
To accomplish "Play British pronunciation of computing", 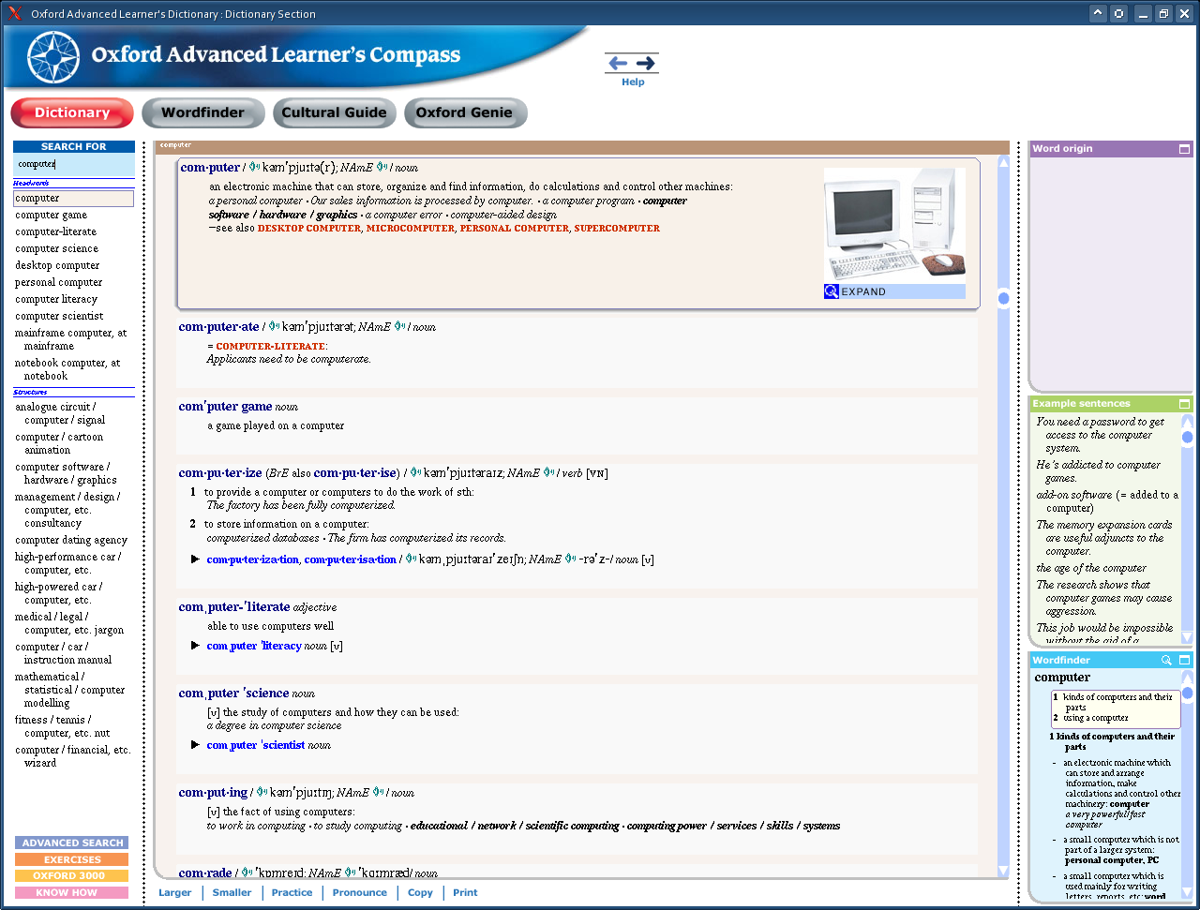I will pyautogui.click(x=262, y=792).
